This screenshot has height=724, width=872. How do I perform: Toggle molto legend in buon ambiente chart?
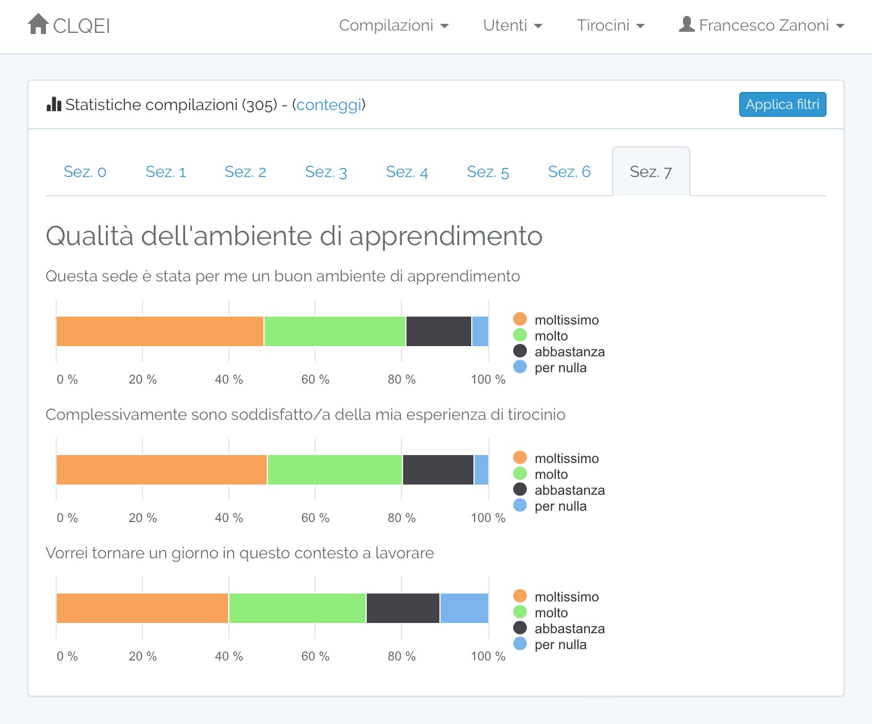pyautogui.click(x=540, y=335)
